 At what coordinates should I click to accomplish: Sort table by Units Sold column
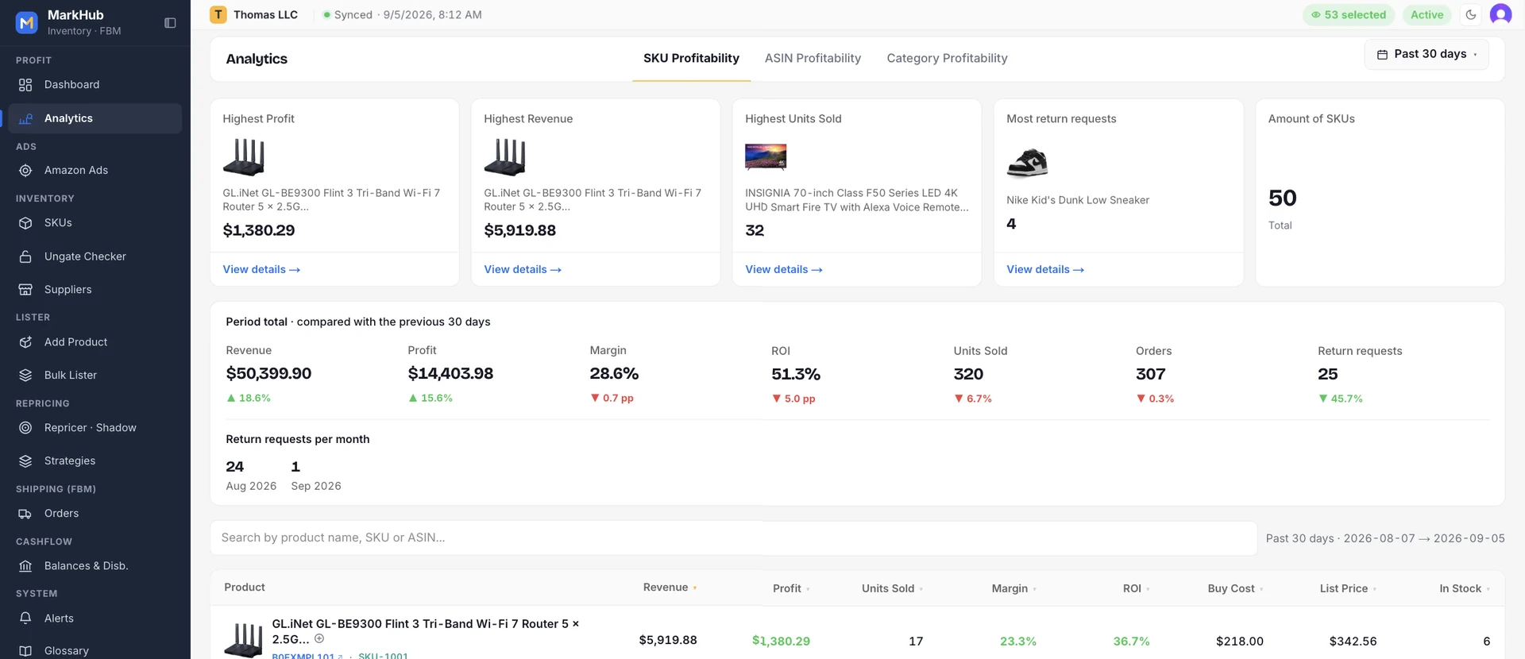pos(893,588)
